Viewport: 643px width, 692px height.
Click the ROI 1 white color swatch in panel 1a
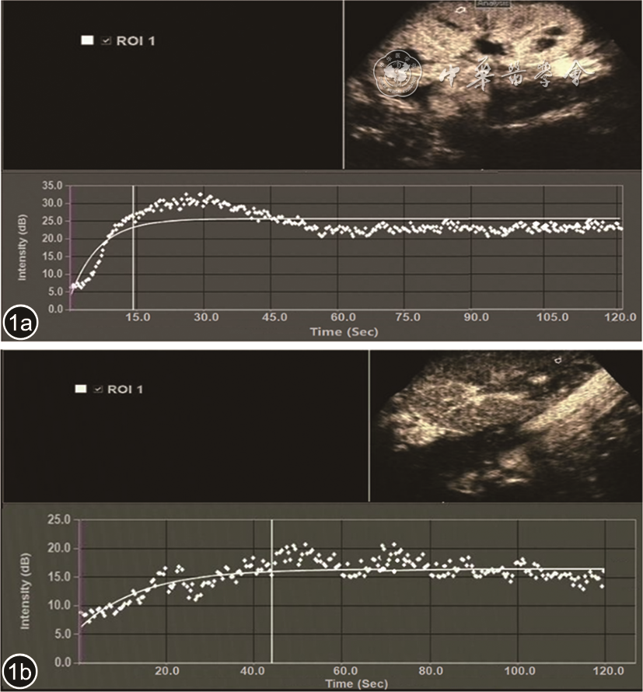tap(87, 40)
